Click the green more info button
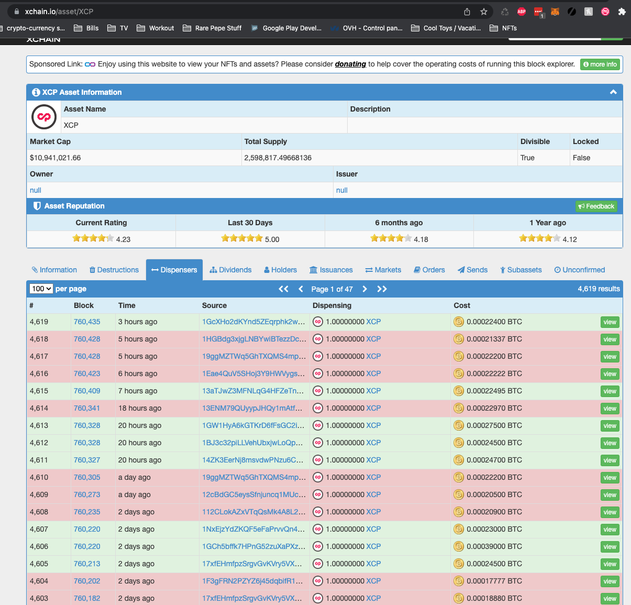Viewport: 631px width, 605px height. click(x=600, y=64)
